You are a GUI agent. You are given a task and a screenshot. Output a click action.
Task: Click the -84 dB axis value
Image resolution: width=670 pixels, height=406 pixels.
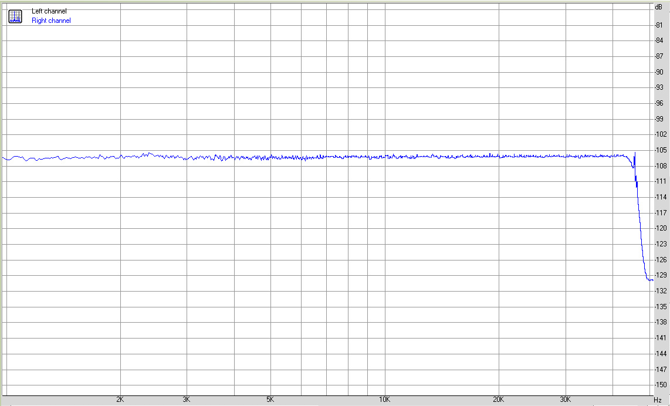click(659, 40)
